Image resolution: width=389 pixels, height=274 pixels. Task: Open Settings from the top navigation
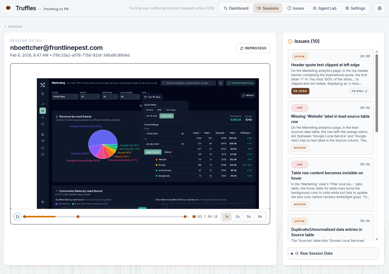355,8
